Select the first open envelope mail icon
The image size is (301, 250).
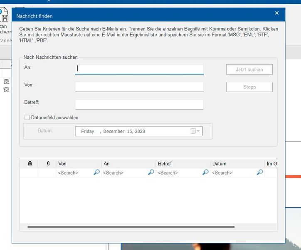[x=7, y=82]
